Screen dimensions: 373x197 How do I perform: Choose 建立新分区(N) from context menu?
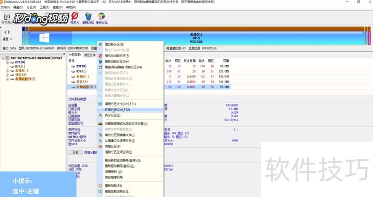pos(131,44)
